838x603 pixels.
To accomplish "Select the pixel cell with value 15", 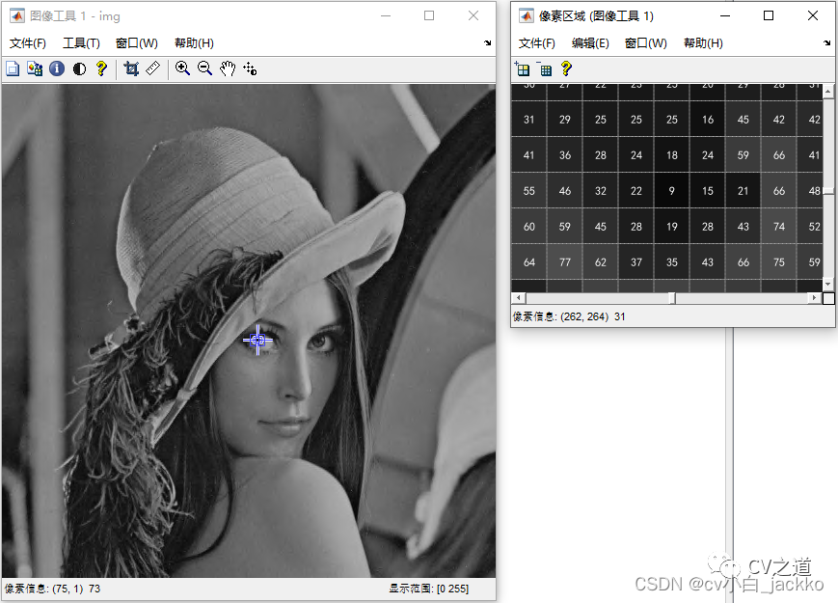I will pos(708,191).
